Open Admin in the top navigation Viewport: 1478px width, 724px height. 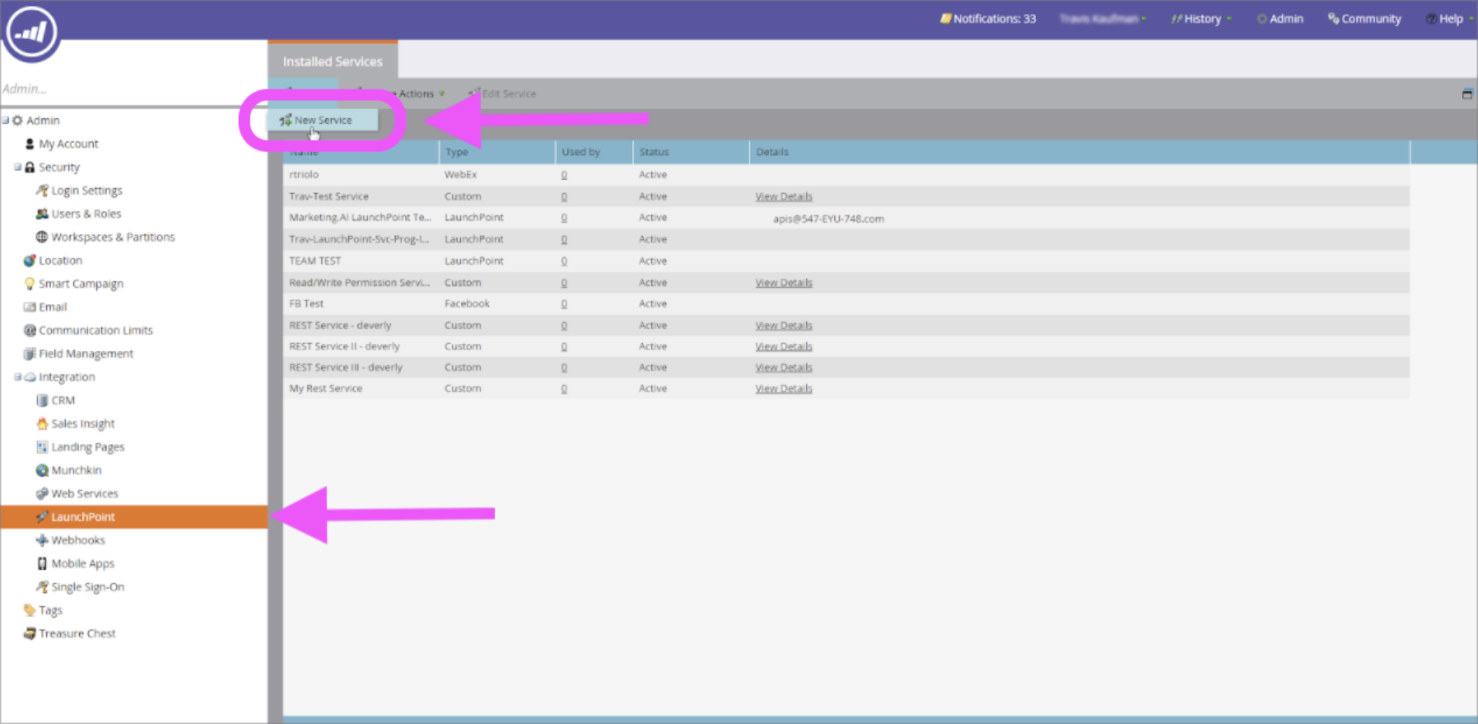coord(1280,19)
